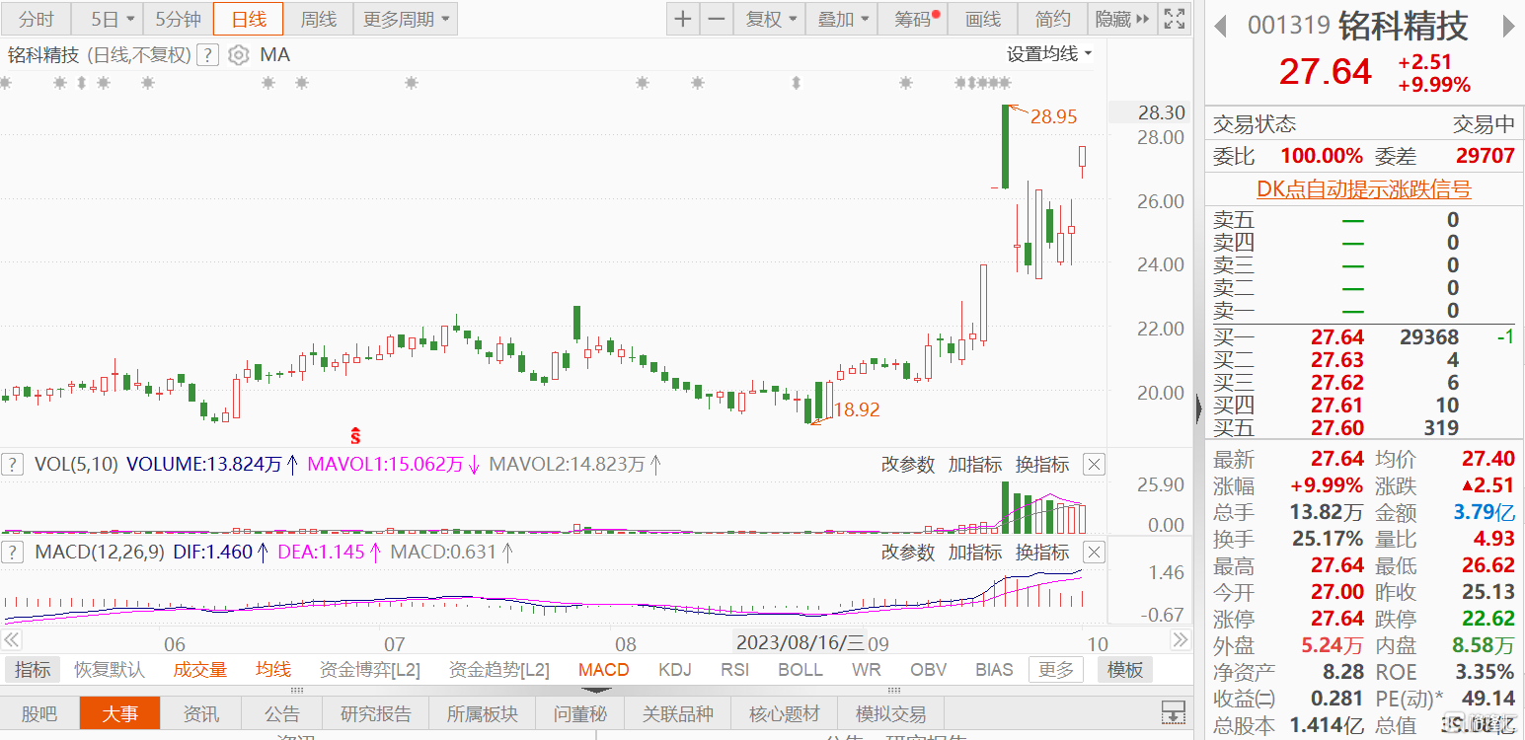Open 资讯 news tab
The image size is (1525, 740).
click(x=201, y=713)
